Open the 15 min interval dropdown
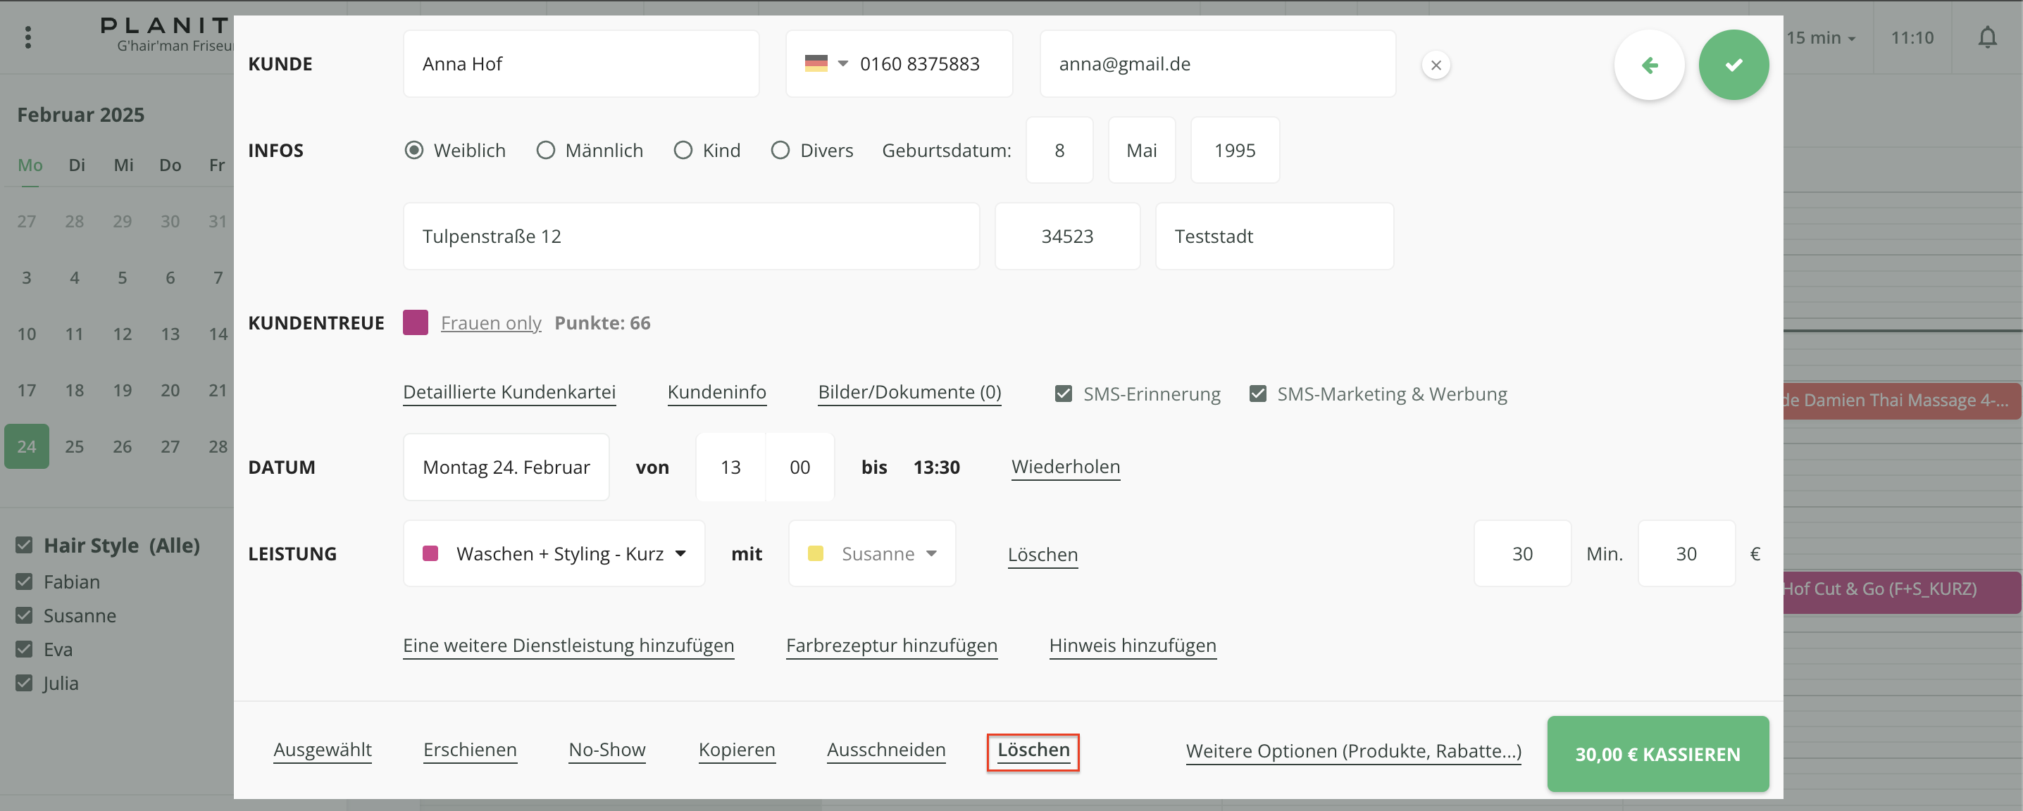The height and width of the screenshot is (811, 2023). point(1819,38)
